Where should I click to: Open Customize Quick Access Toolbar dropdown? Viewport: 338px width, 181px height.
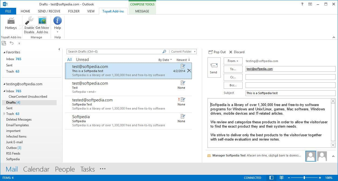coord(19,43)
